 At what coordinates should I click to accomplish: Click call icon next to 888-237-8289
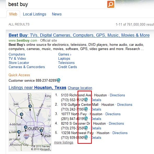click(58, 80)
